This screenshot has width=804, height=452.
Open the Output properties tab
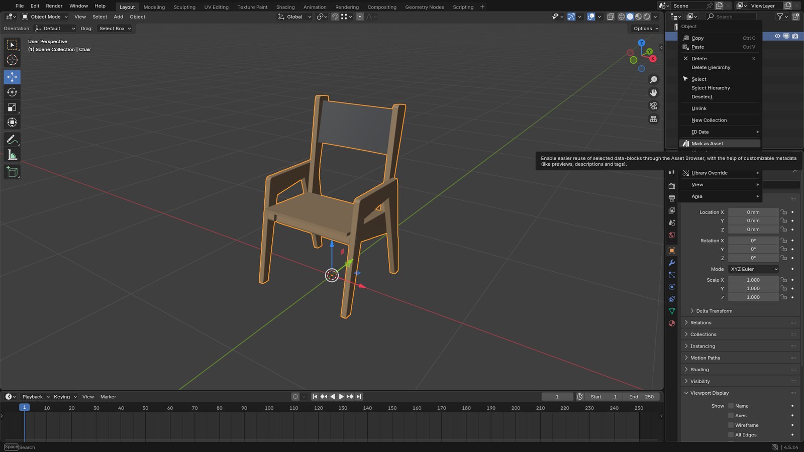672,198
